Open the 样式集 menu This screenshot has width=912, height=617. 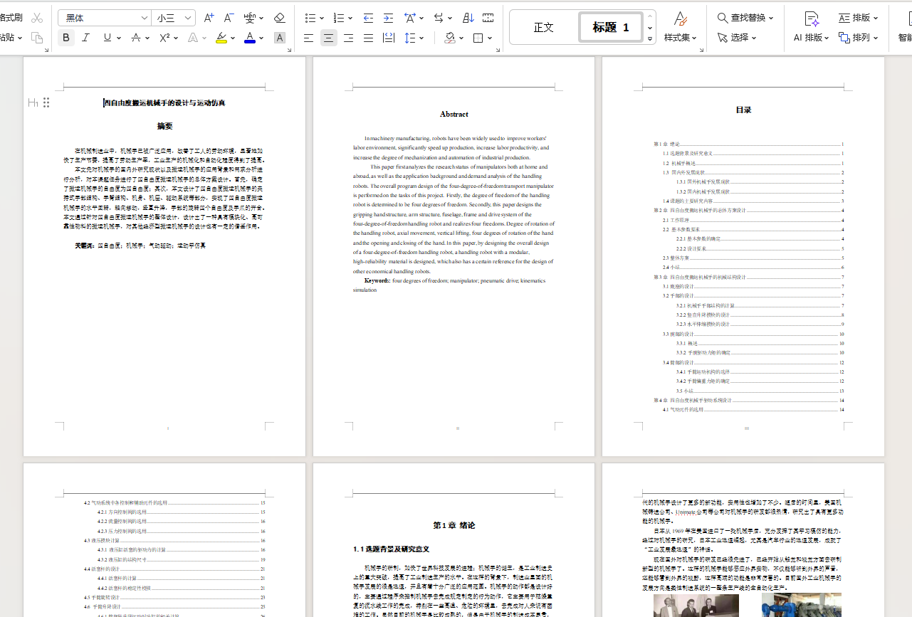click(681, 38)
